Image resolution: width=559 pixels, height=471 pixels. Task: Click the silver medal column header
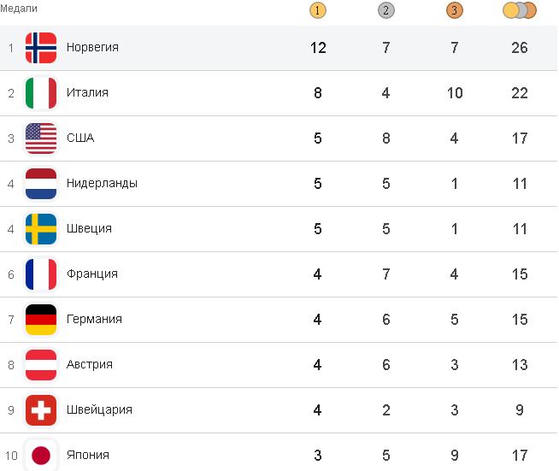point(386,11)
